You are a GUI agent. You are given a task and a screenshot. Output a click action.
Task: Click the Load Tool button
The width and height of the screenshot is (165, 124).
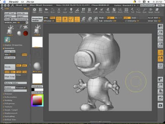pyautogui.click(x=10, y=14)
